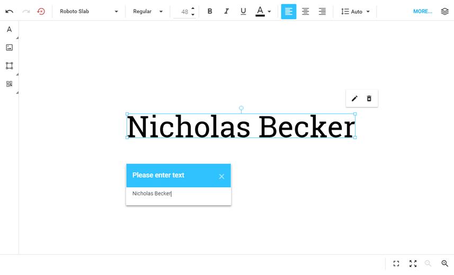
Task: Click the rotation handle above text box
Action: point(241,108)
